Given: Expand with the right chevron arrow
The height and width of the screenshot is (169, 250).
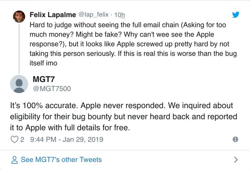Looking at the screenshot, I should click(236, 160).
